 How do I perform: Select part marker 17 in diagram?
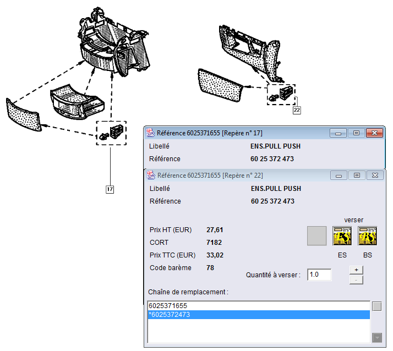pos(110,189)
